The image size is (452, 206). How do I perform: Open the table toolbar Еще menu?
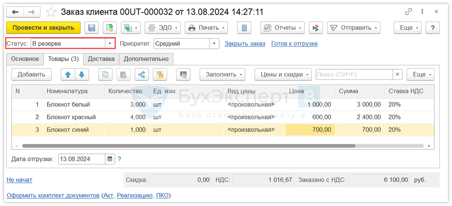pos(420,75)
